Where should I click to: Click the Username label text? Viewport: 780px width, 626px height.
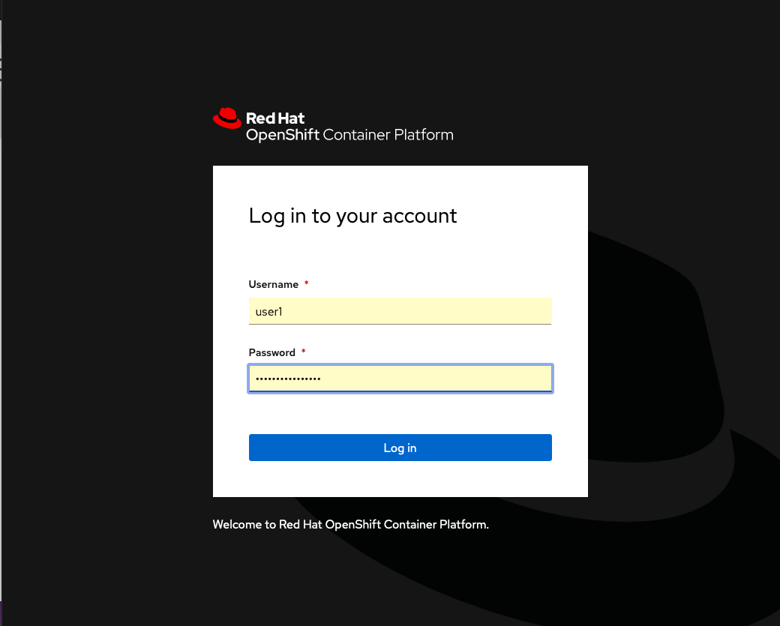click(x=274, y=284)
